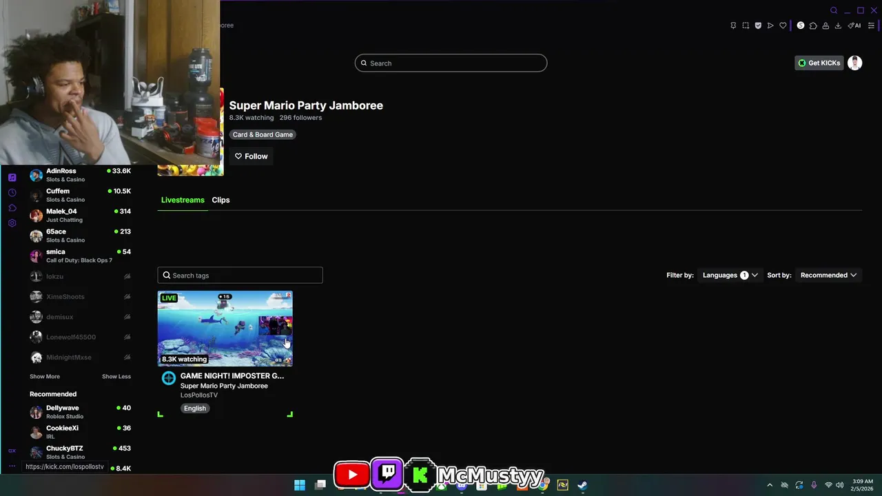
Task: Open offline lokzu channel in sidebar
Action: pyautogui.click(x=80, y=276)
